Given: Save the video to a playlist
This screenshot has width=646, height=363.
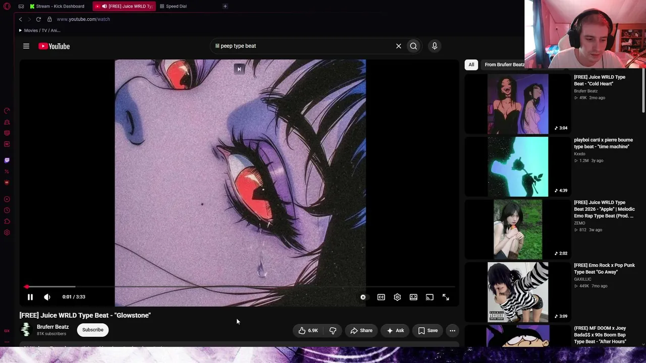Looking at the screenshot, I should (428, 331).
